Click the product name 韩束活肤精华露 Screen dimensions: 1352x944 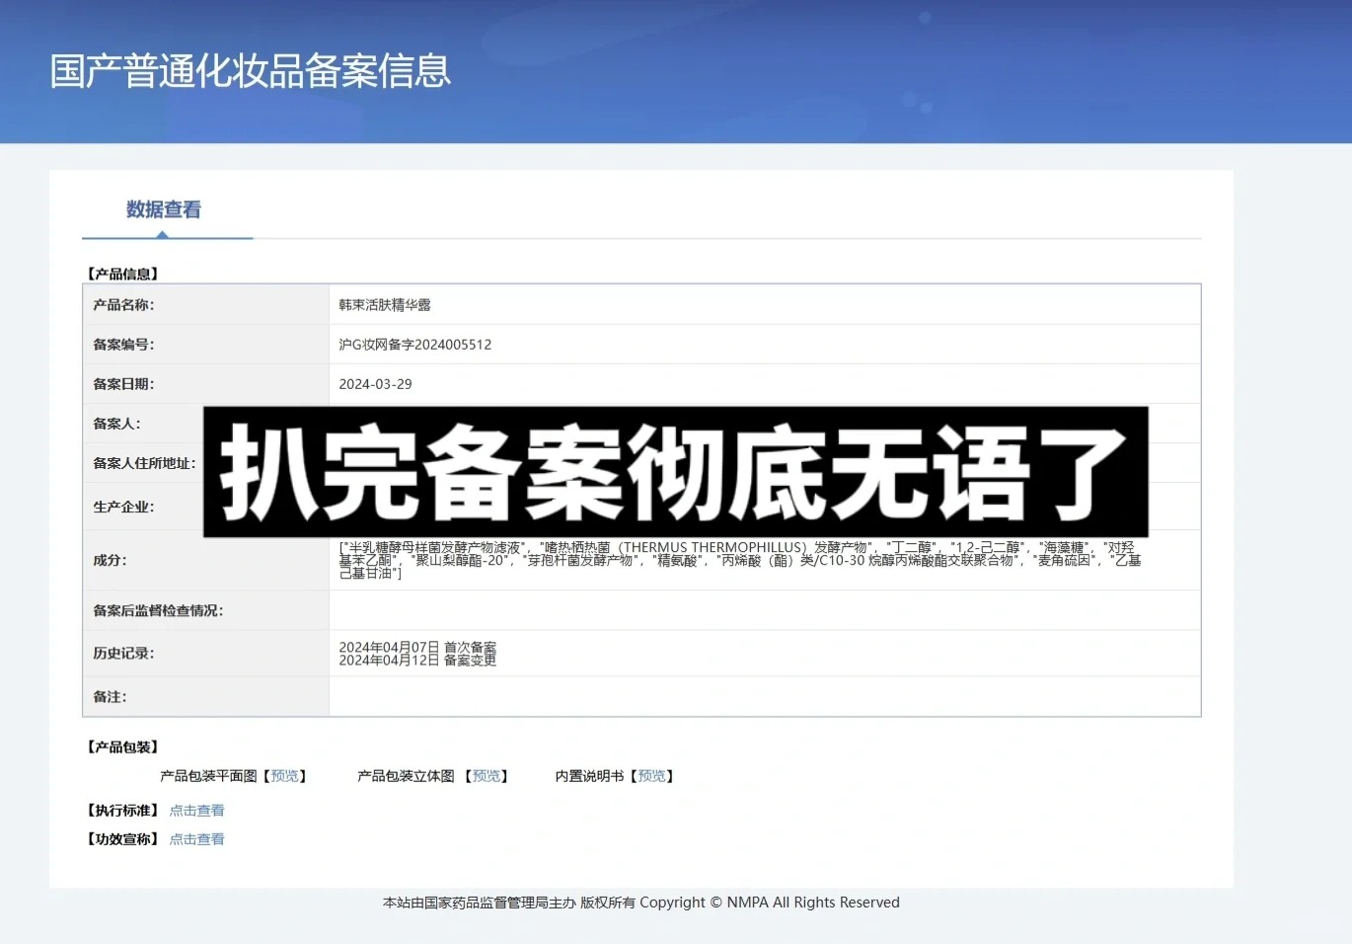coord(385,305)
